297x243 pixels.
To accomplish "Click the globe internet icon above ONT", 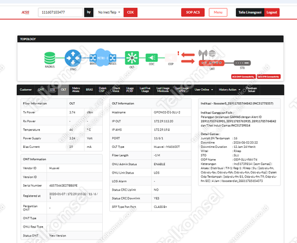I will [x=212, y=53].
